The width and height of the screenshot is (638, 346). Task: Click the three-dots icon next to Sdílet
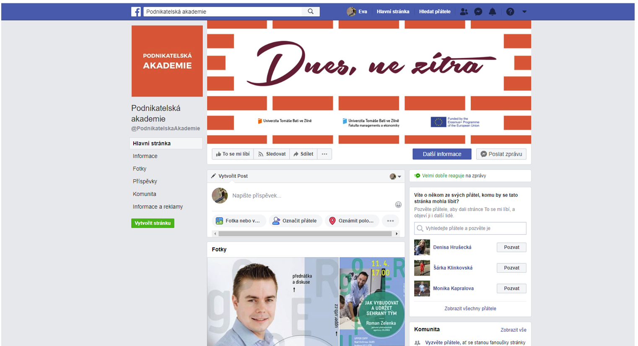tap(324, 154)
